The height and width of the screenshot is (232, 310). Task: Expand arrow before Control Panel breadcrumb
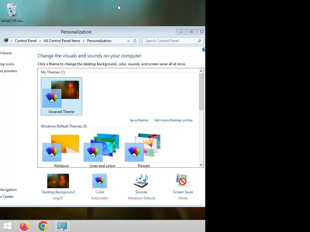pos(12,41)
